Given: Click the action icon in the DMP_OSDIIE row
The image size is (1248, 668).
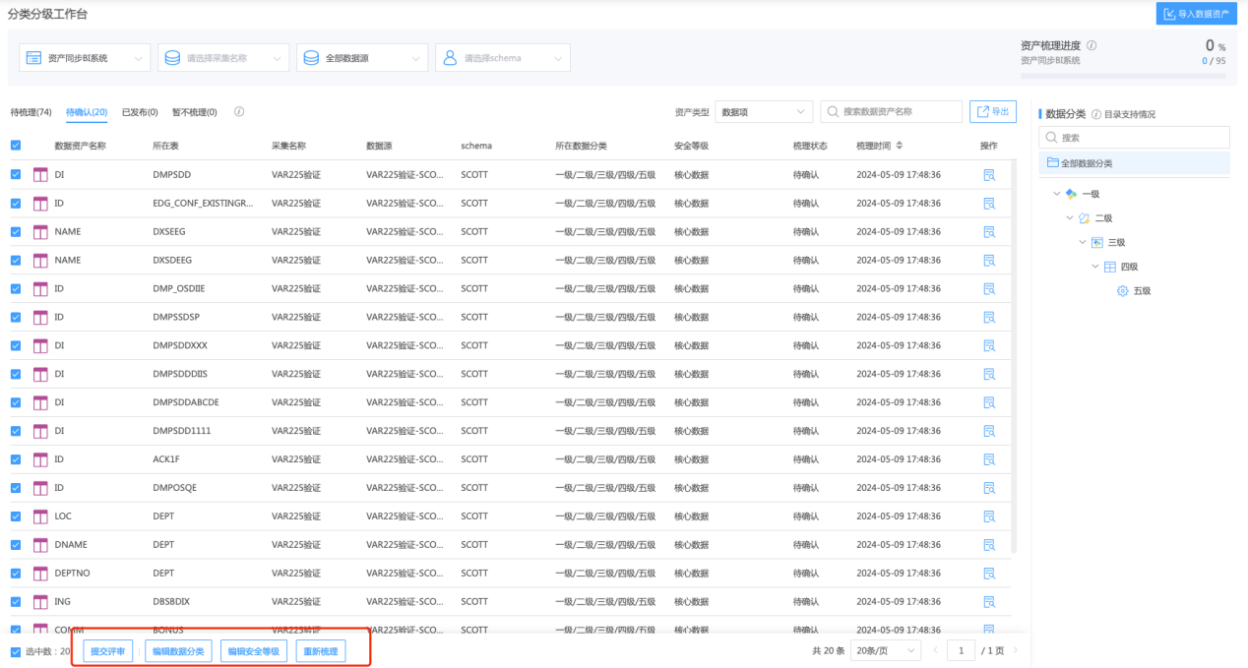Looking at the screenshot, I should [989, 289].
